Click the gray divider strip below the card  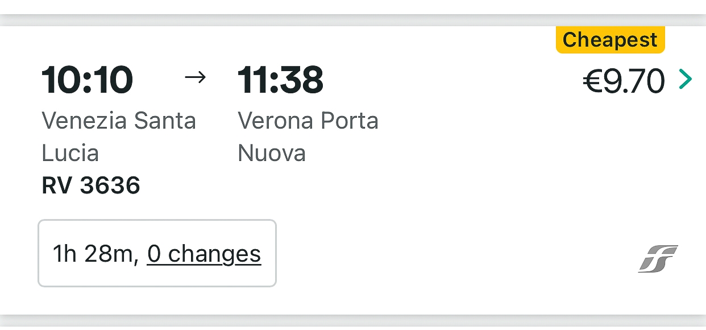click(x=352, y=321)
